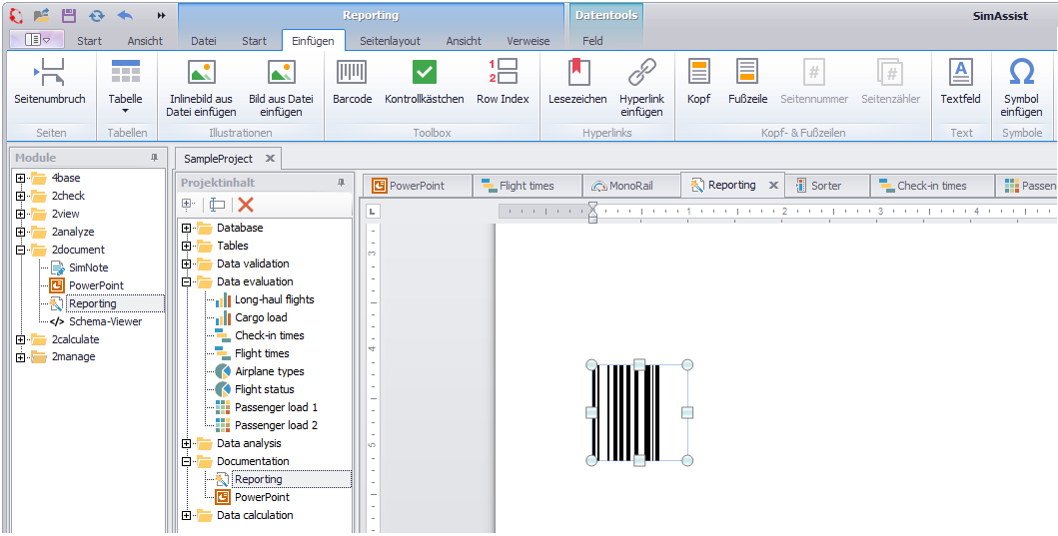Viewport: 1058px width, 536px height.
Task: Switch to the Datei ribbon tab
Action: pyautogui.click(x=204, y=41)
